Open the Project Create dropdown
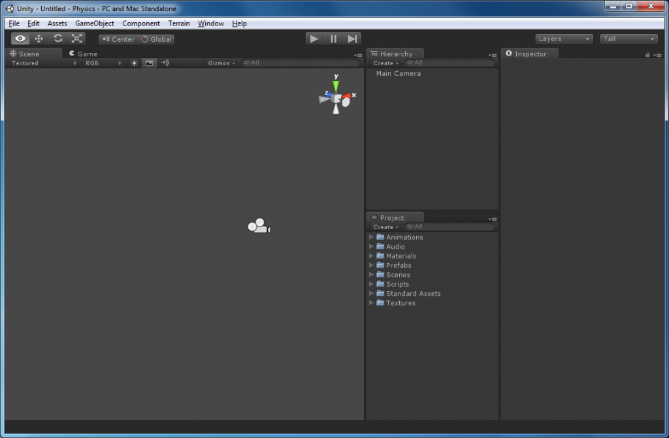Image resolution: width=669 pixels, height=438 pixels. [x=385, y=227]
